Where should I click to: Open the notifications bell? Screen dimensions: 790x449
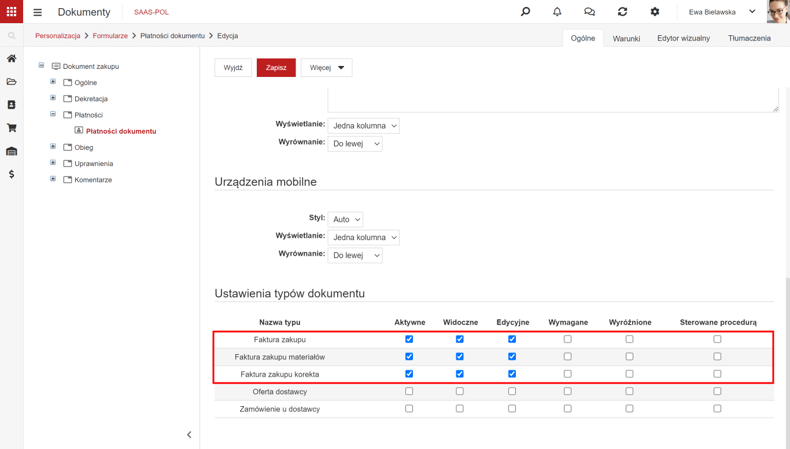[558, 12]
